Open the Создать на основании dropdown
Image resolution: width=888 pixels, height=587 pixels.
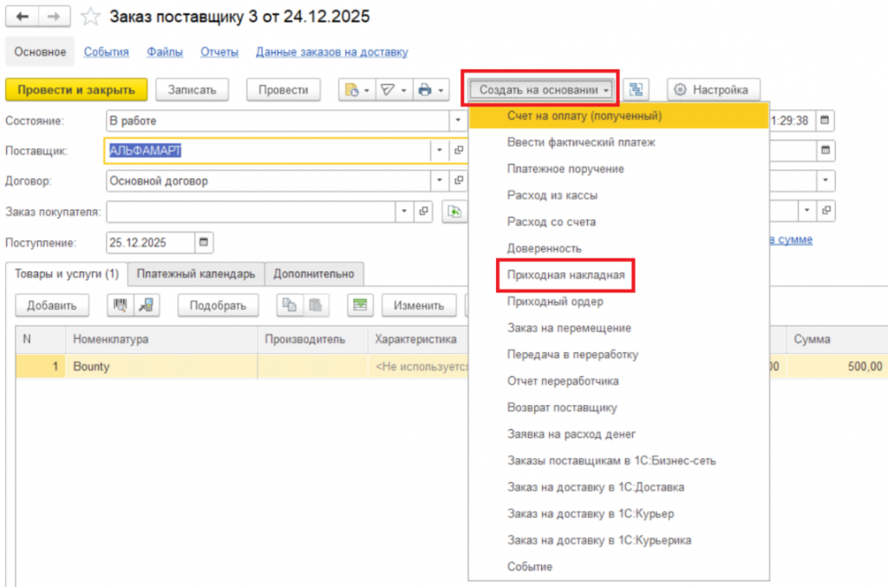pyautogui.click(x=543, y=89)
